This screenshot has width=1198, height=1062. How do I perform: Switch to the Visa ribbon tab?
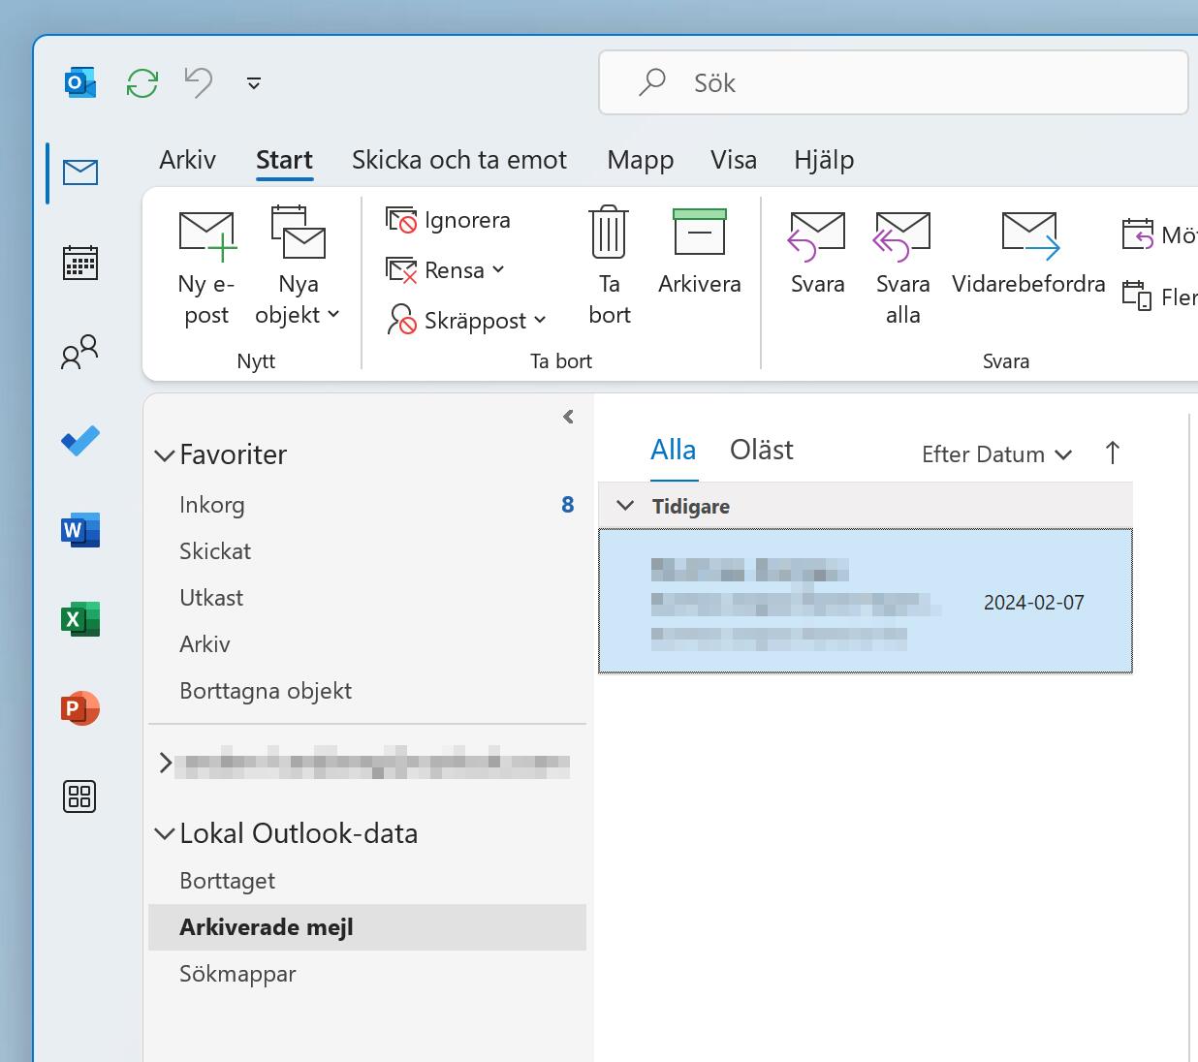[x=734, y=159]
